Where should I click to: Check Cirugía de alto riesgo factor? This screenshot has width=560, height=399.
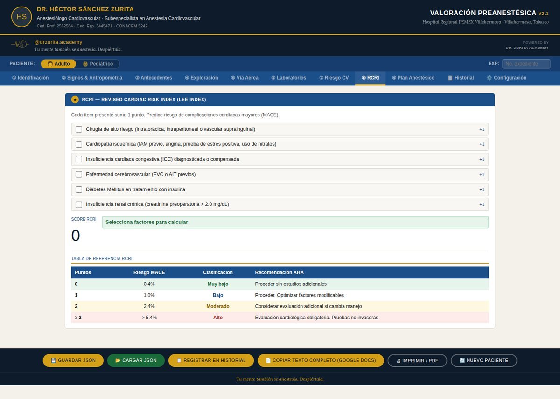tap(79, 129)
